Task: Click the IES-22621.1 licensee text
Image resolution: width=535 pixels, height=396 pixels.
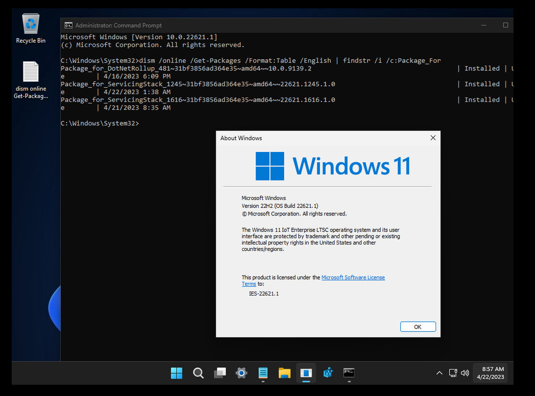Action: click(264, 294)
